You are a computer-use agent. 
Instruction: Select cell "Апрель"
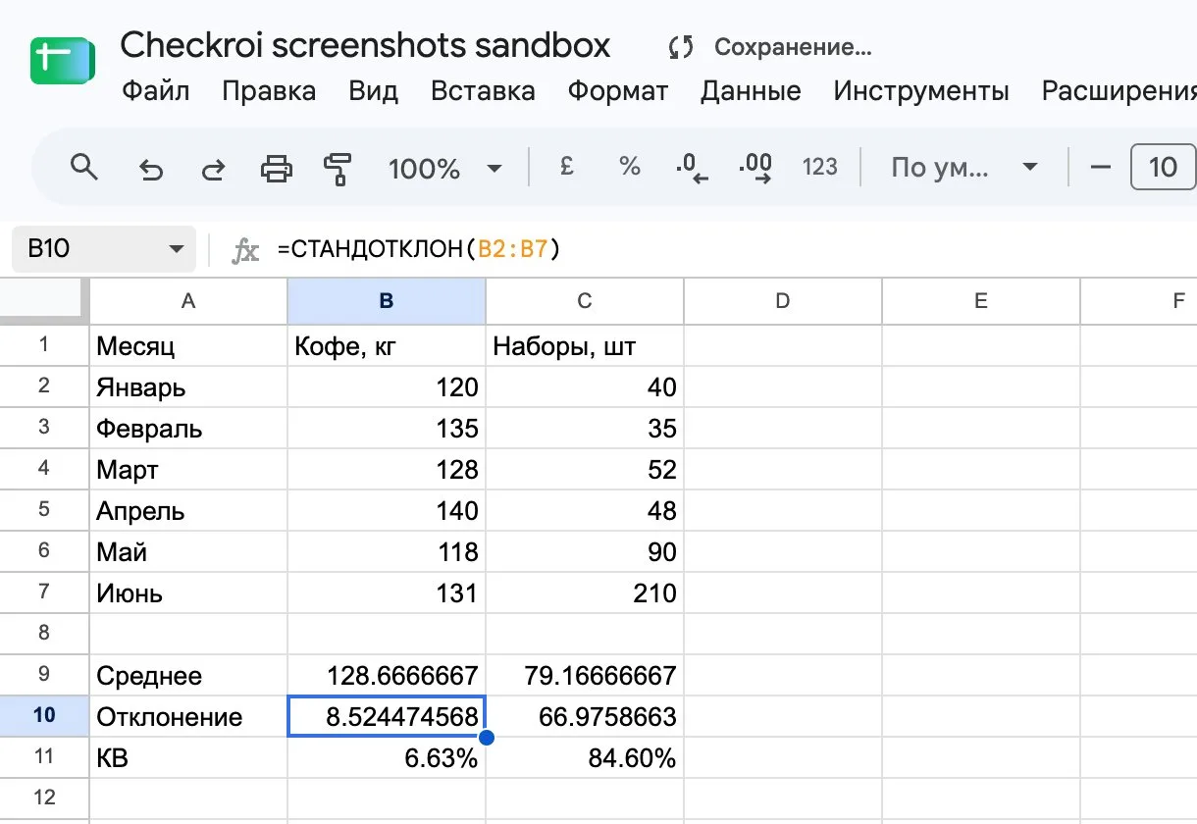click(x=188, y=510)
